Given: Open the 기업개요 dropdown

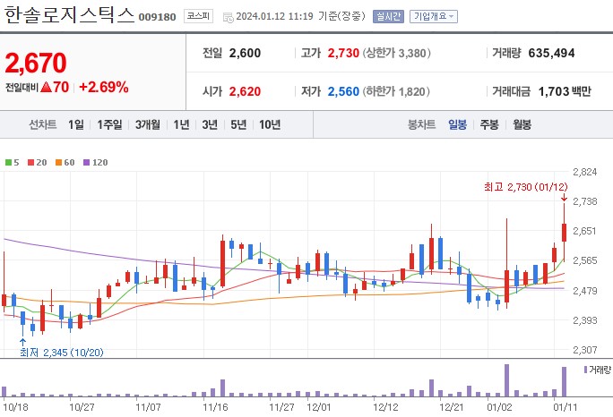Looking at the screenshot, I should [433, 16].
